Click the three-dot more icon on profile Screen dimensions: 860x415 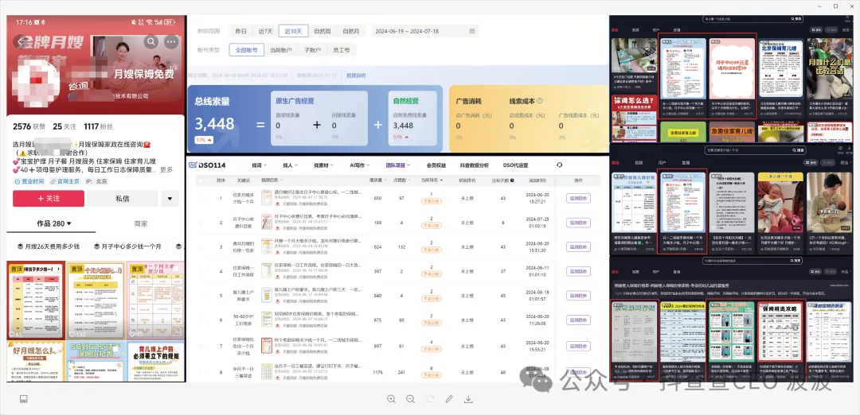(x=171, y=41)
